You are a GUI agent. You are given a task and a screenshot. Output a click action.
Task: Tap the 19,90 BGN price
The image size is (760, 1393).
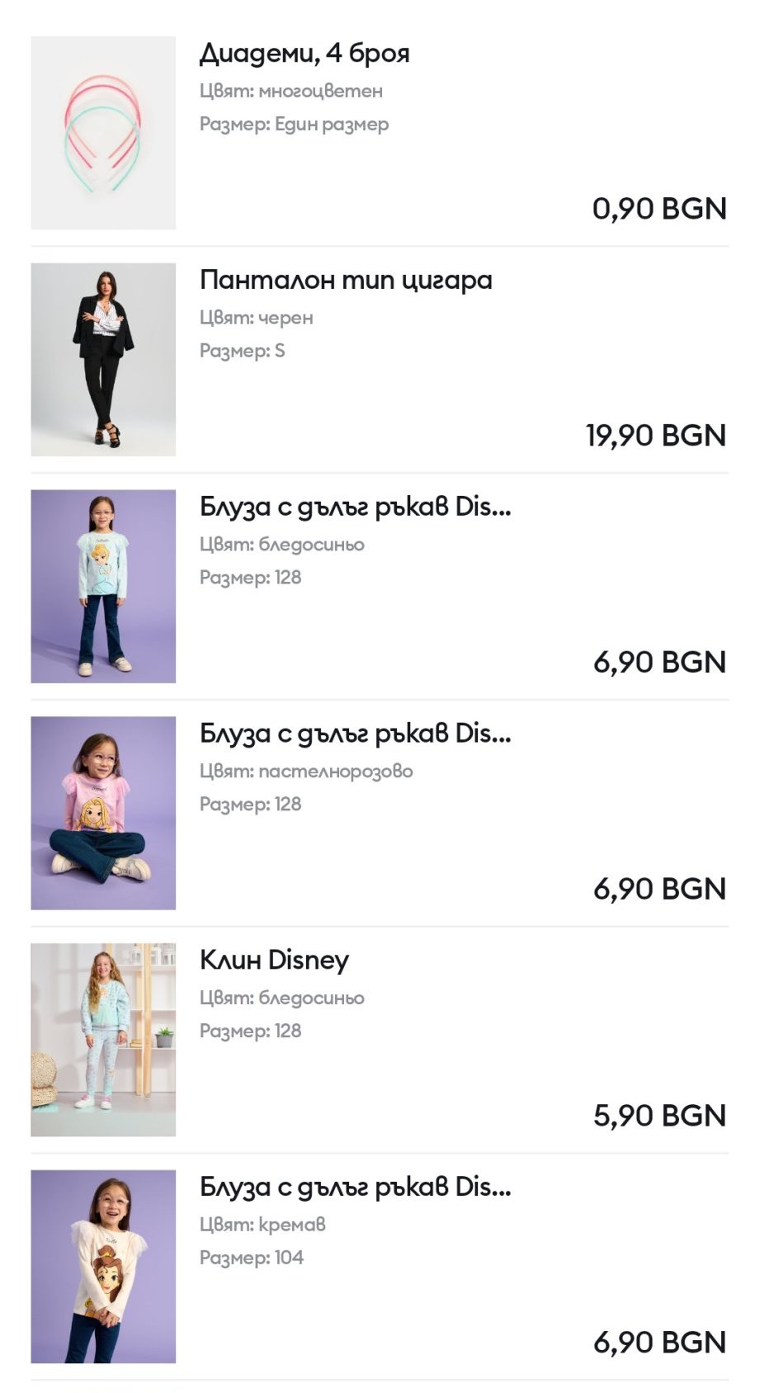[655, 436]
